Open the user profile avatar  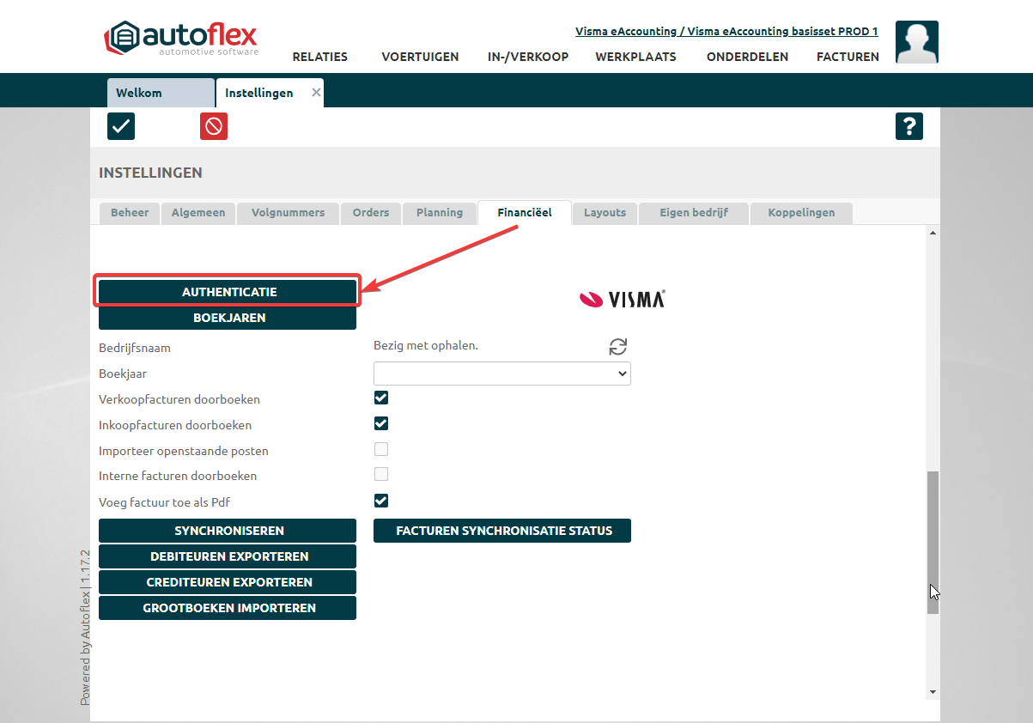tap(916, 42)
